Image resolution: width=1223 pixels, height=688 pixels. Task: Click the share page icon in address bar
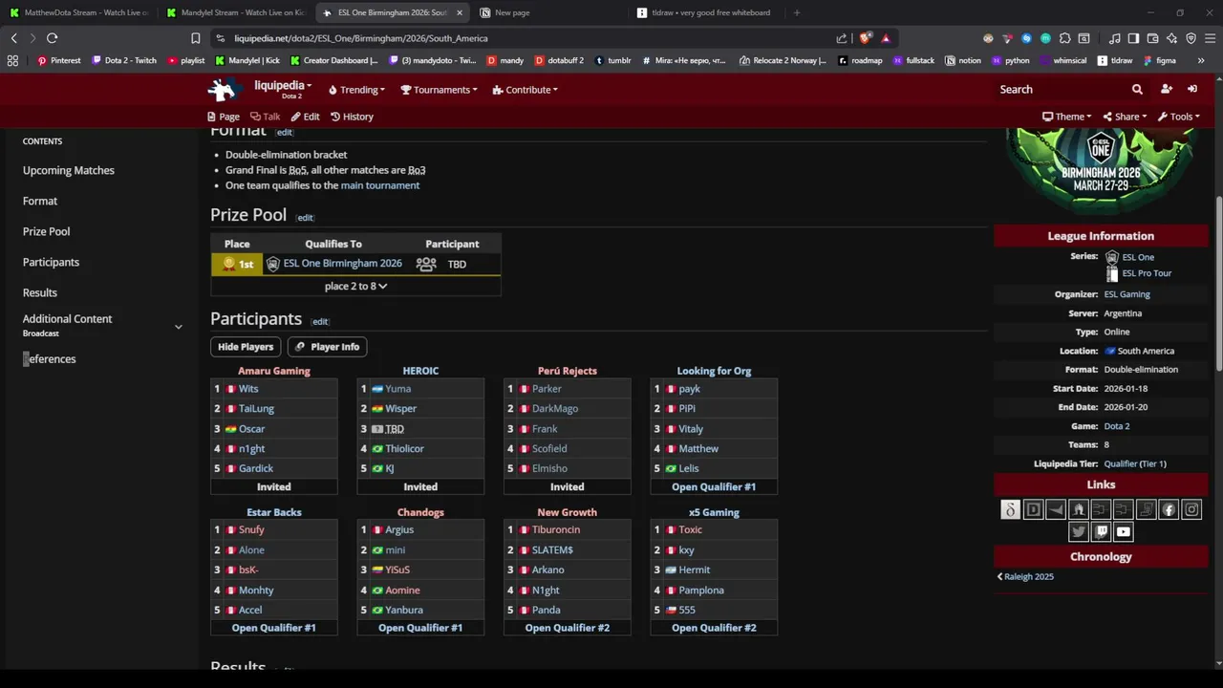[x=841, y=38]
